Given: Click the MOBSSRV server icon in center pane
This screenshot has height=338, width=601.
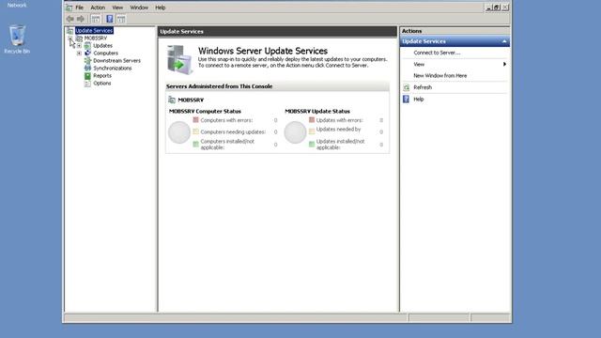Looking at the screenshot, I should 172,100.
